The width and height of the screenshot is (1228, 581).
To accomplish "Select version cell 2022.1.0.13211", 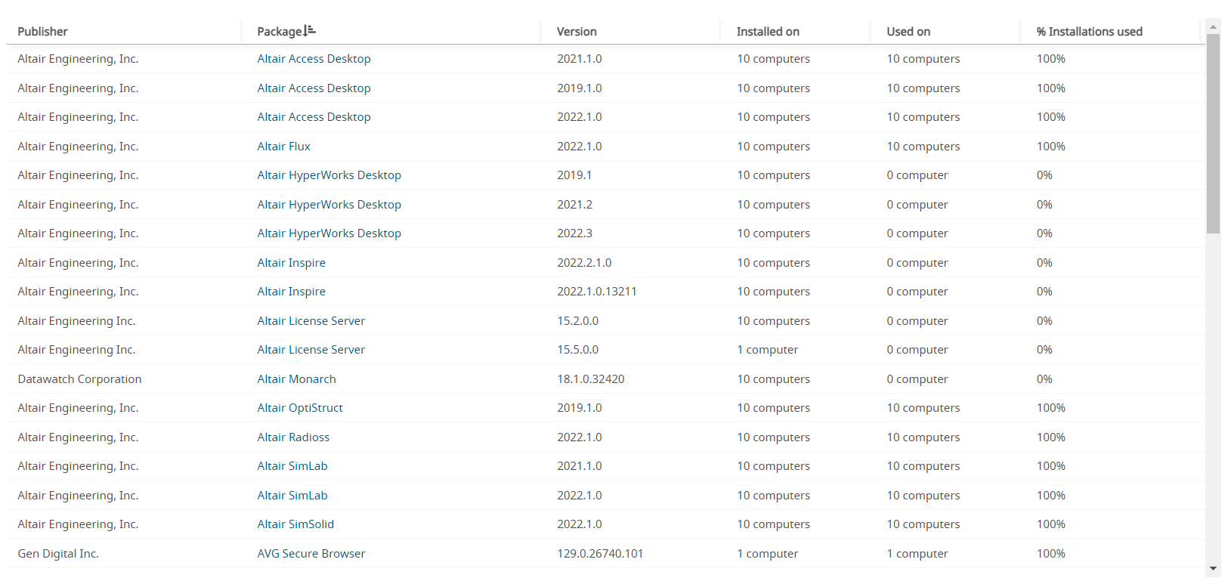I will [x=597, y=292].
